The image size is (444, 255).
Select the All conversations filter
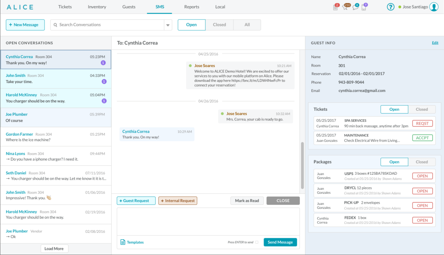click(x=247, y=24)
